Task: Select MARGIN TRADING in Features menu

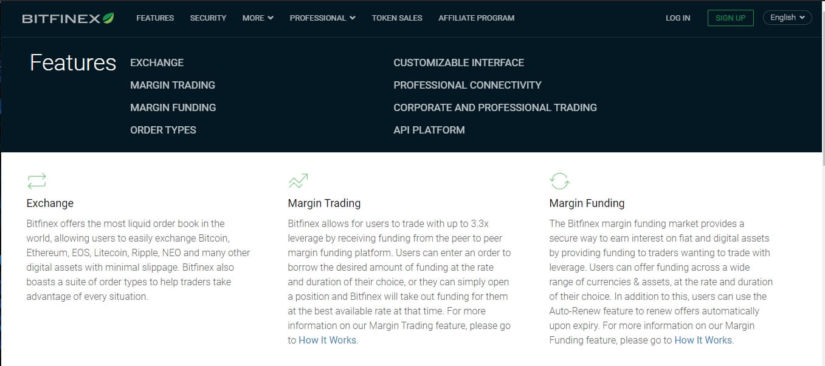Action: pyautogui.click(x=173, y=85)
